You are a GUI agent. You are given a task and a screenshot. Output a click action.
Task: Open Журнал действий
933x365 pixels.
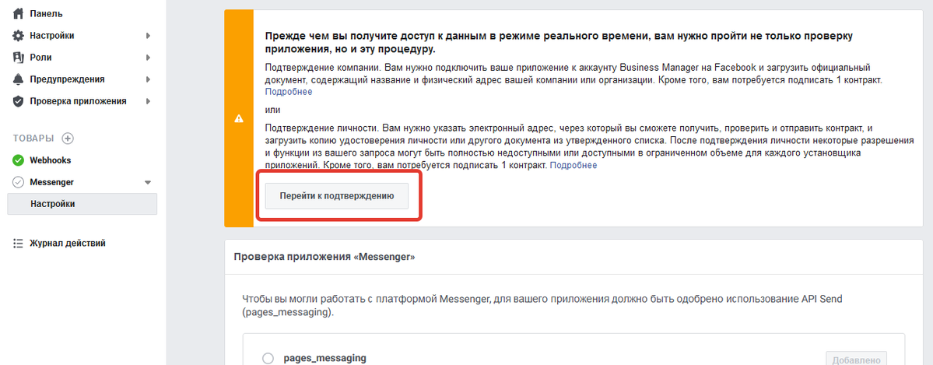point(68,243)
